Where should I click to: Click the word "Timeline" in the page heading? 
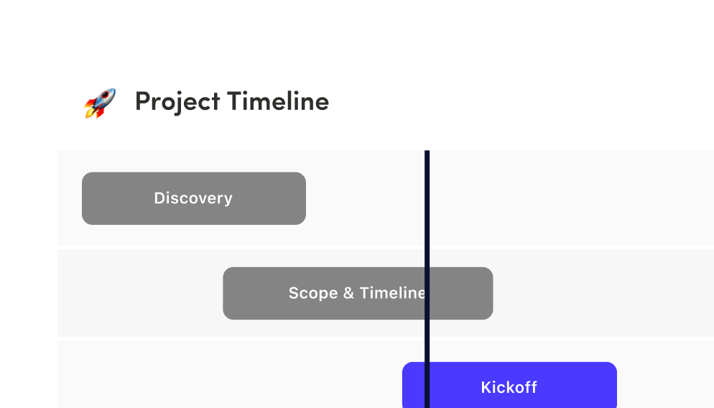[x=278, y=101]
